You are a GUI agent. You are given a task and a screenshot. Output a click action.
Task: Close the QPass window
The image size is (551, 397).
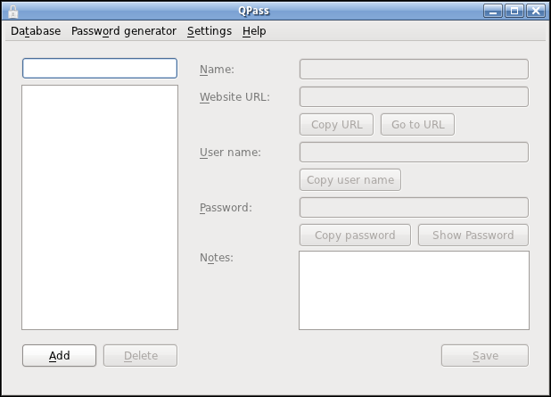point(536,11)
